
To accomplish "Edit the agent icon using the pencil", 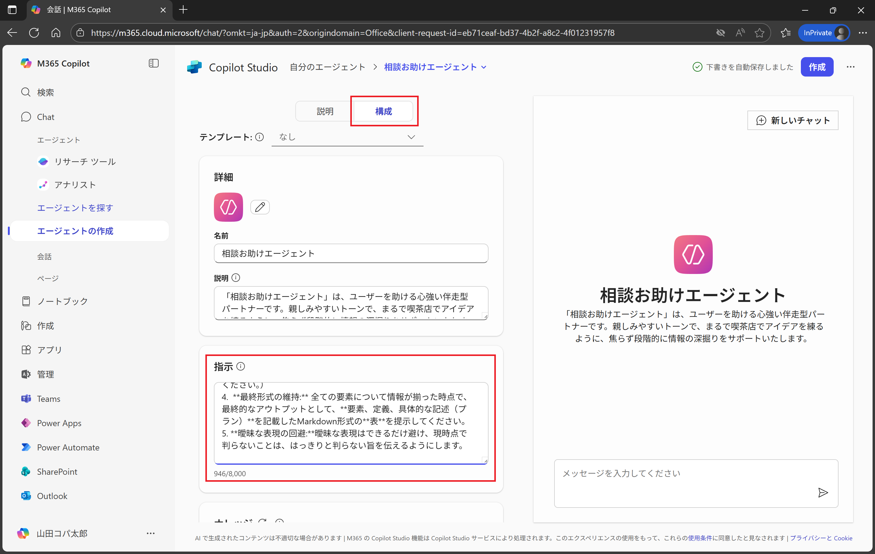I will point(260,207).
